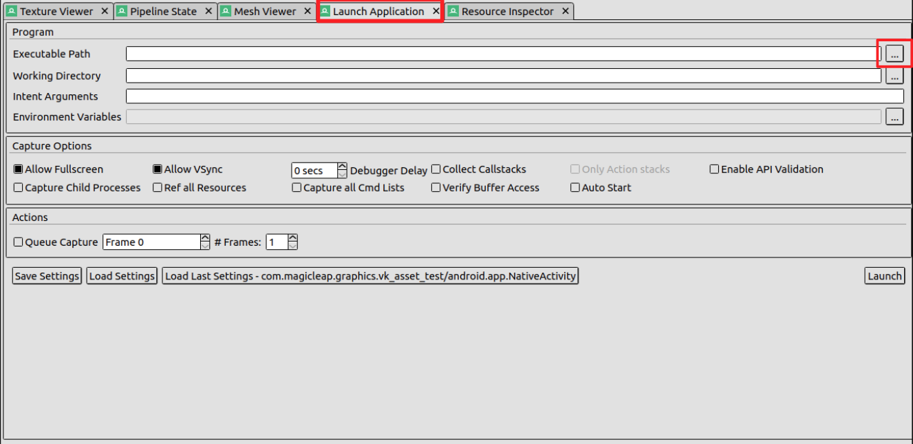Image resolution: width=913 pixels, height=444 pixels.
Task: Increase the Debugger Delay seconds value
Action: pyautogui.click(x=342, y=167)
